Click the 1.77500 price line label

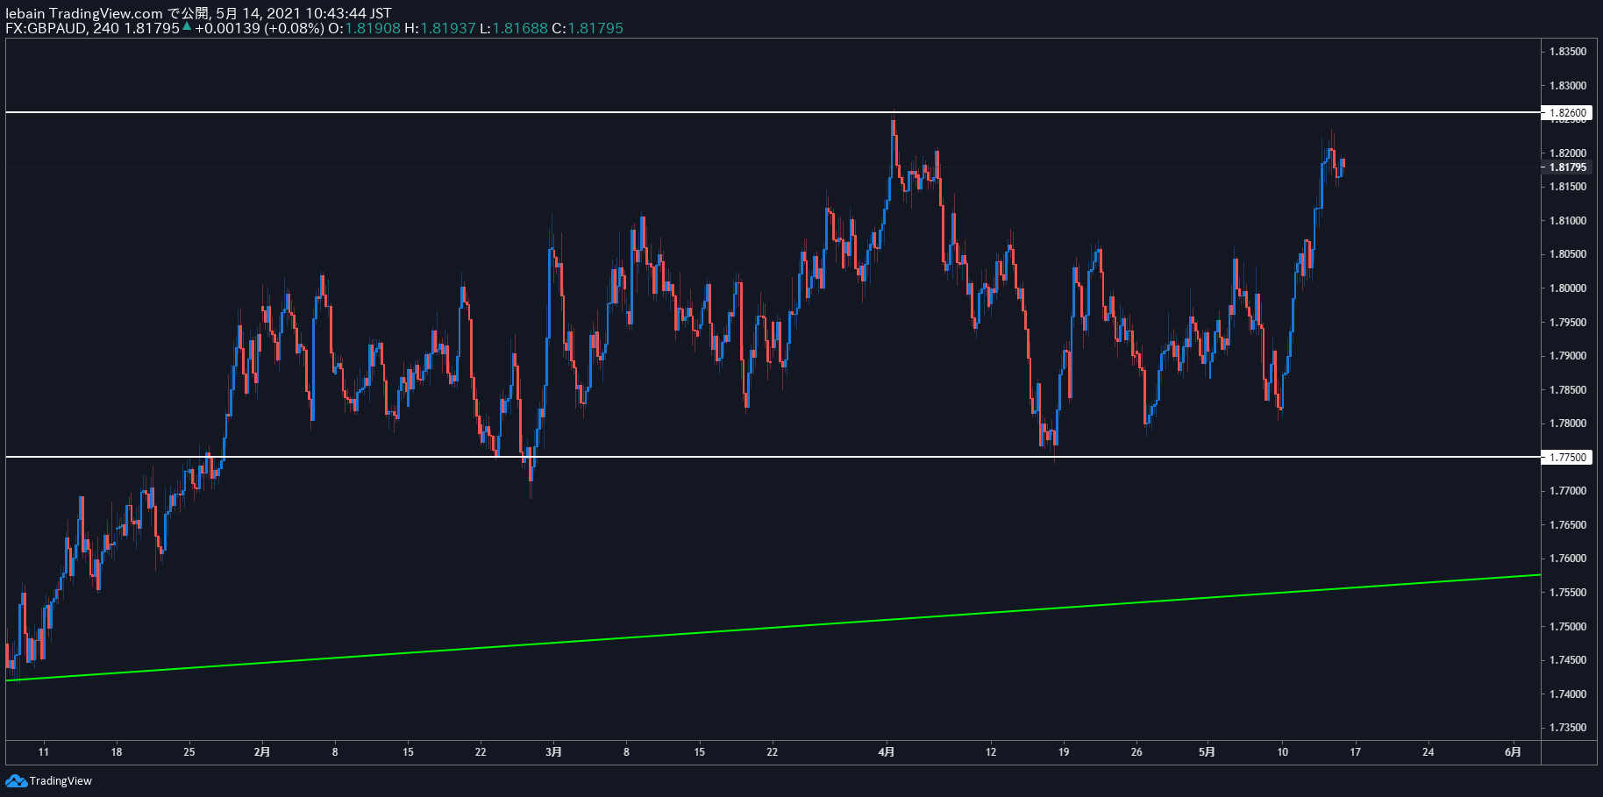1567,458
